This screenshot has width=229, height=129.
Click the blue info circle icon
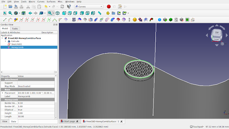(160, 20)
